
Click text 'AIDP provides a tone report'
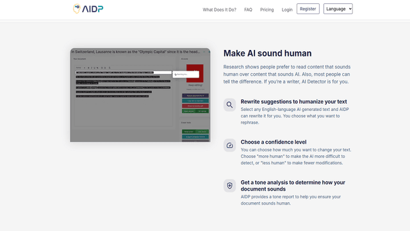point(290,200)
